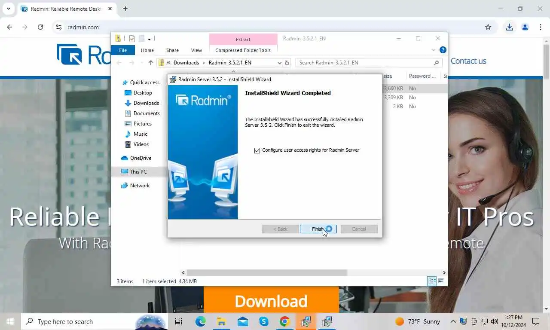Click the 3,660 KB file size cell

(x=393, y=89)
